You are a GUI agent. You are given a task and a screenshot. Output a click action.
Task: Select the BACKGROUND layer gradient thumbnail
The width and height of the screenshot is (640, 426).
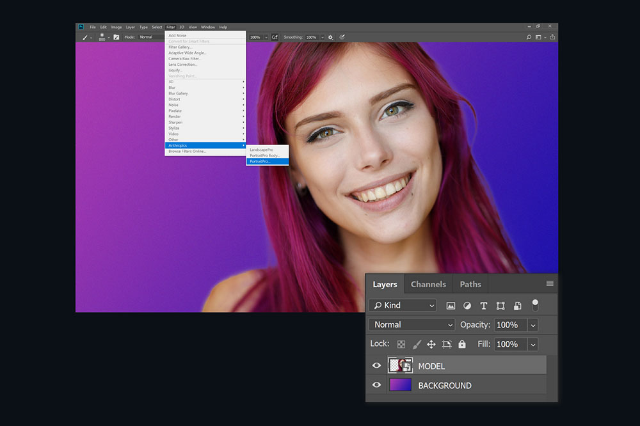click(x=401, y=385)
